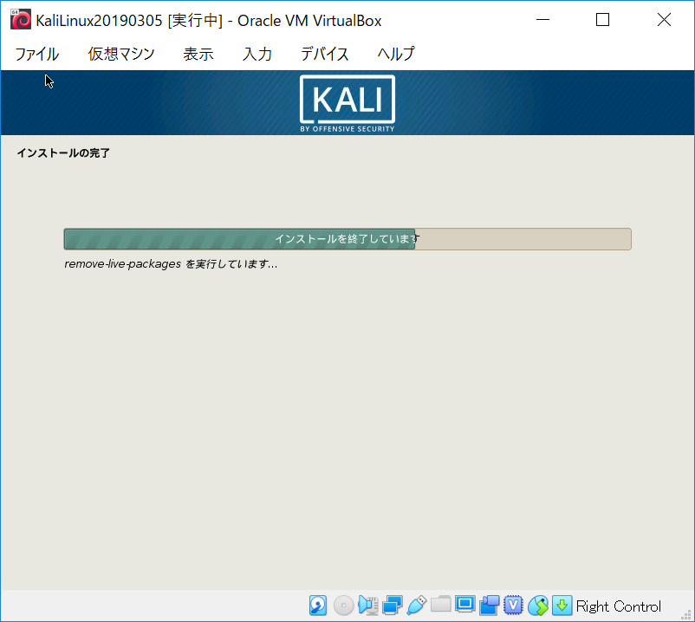Click the window resize grip in corner

[x=686, y=614]
